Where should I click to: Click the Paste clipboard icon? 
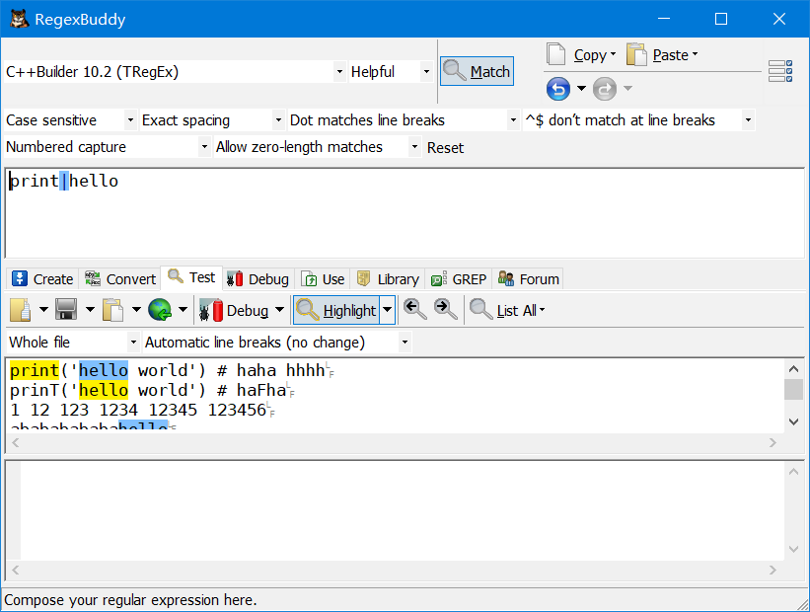pyautogui.click(x=636, y=55)
